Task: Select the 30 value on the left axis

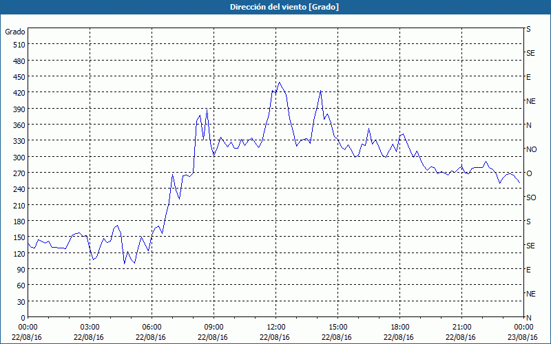Action: coord(21,302)
